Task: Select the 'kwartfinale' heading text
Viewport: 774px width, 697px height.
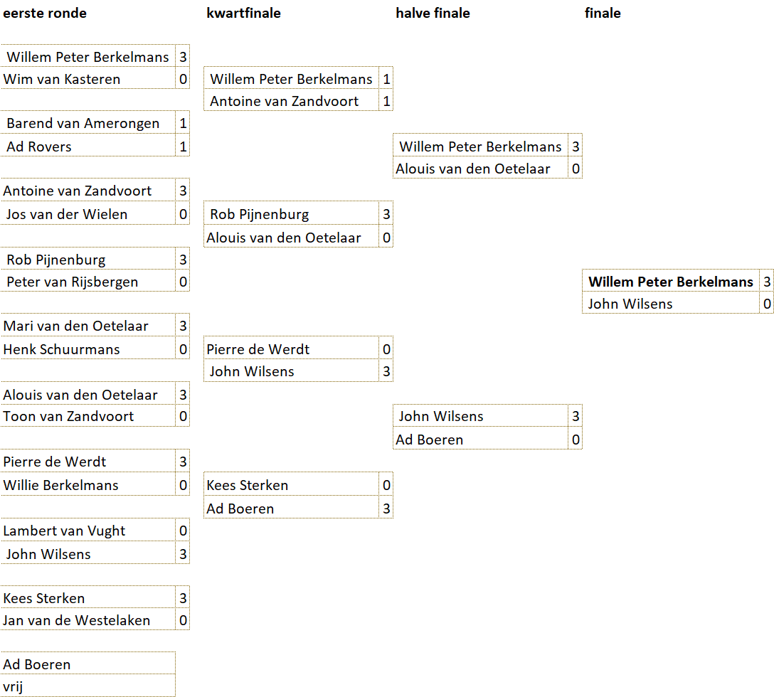Action: [x=243, y=13]
